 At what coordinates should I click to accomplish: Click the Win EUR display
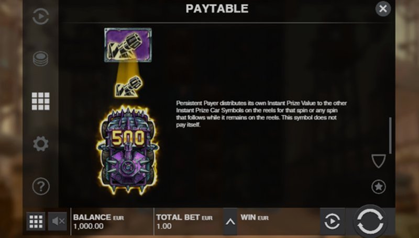[279, 222]
